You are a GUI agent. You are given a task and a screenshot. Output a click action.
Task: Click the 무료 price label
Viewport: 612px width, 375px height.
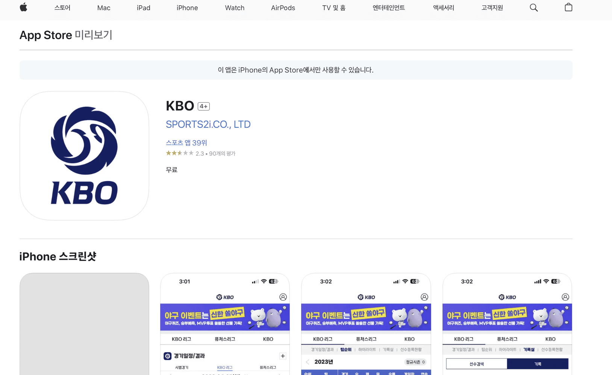172,170
